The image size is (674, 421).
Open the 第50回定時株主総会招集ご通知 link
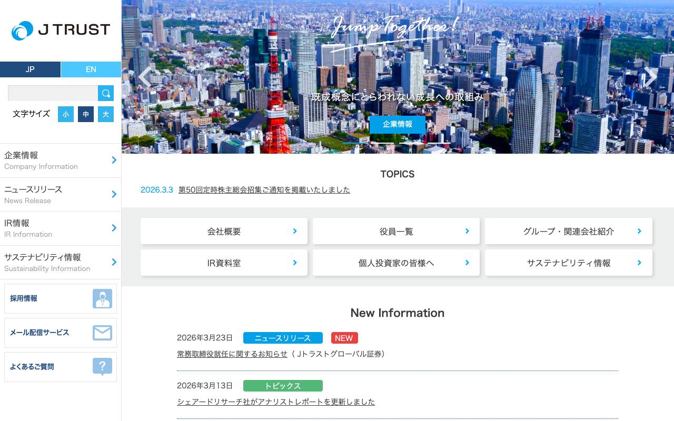[x=264, y=190]
